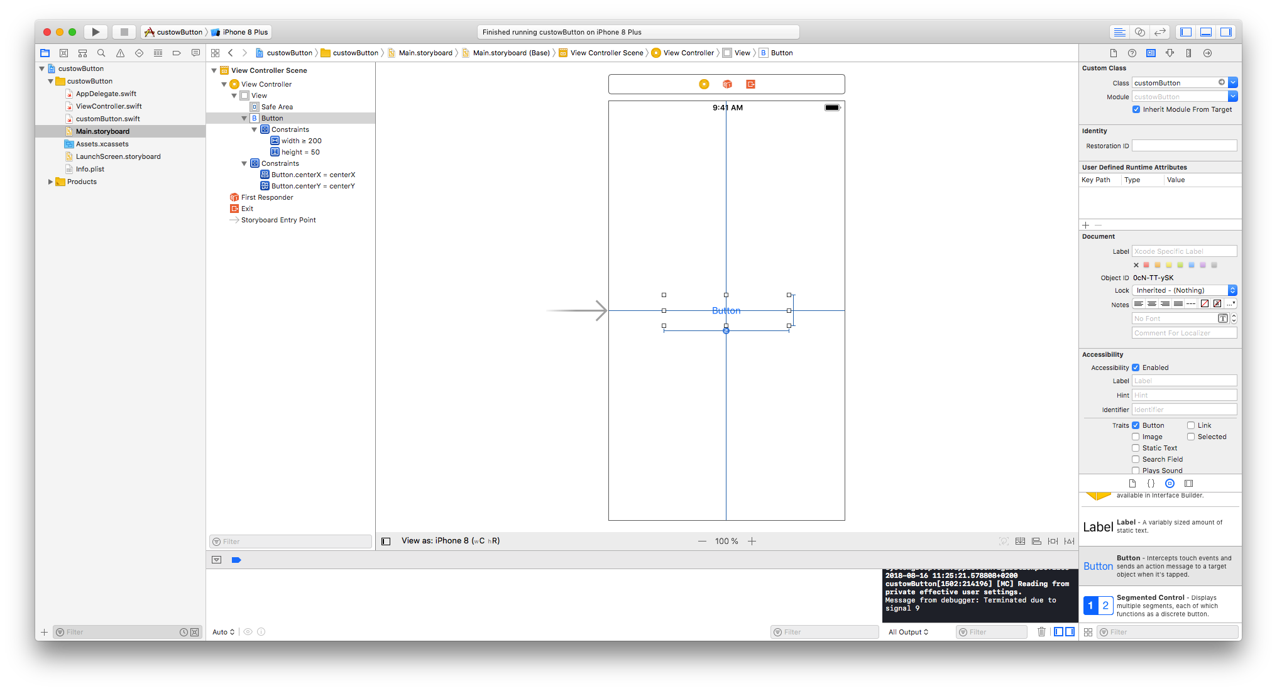Collapse the custowButton project root
1277x691 pixels.
coord(42,69)
